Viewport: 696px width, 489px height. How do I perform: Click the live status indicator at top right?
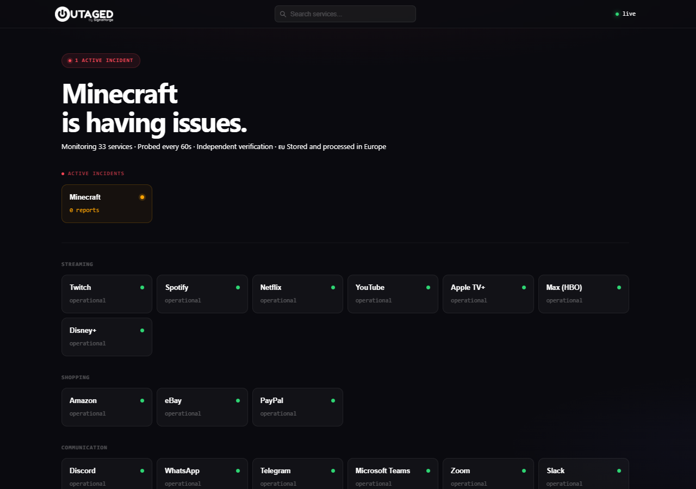point(624,14)
